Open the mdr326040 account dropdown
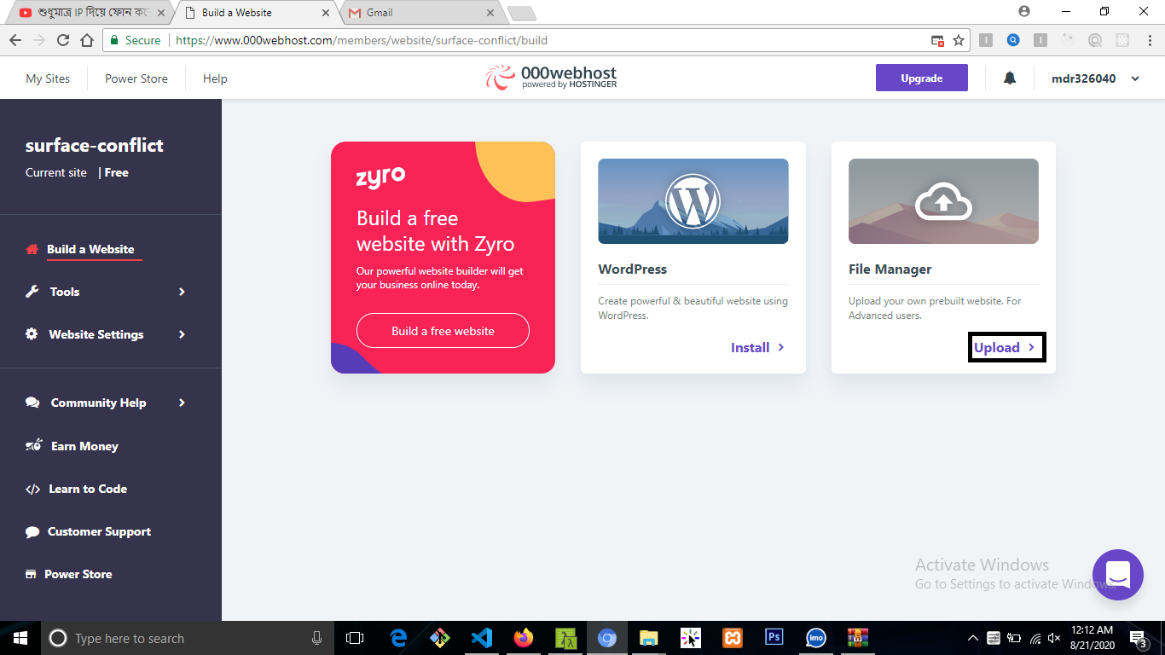 pyautogui.click(x=1096, y=78)
